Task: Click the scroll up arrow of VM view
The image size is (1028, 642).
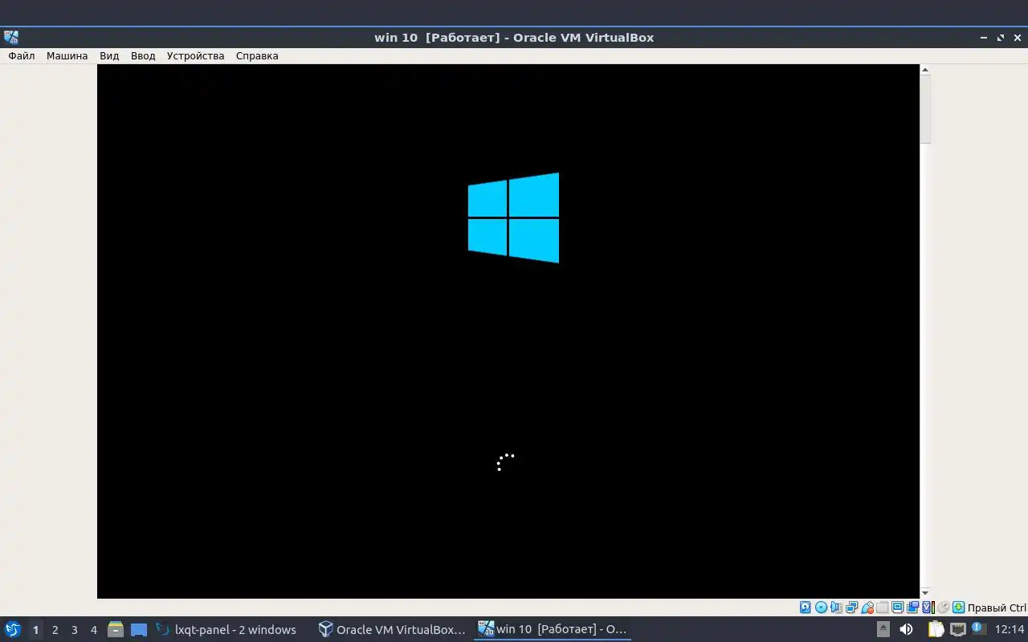Action: 925,70
